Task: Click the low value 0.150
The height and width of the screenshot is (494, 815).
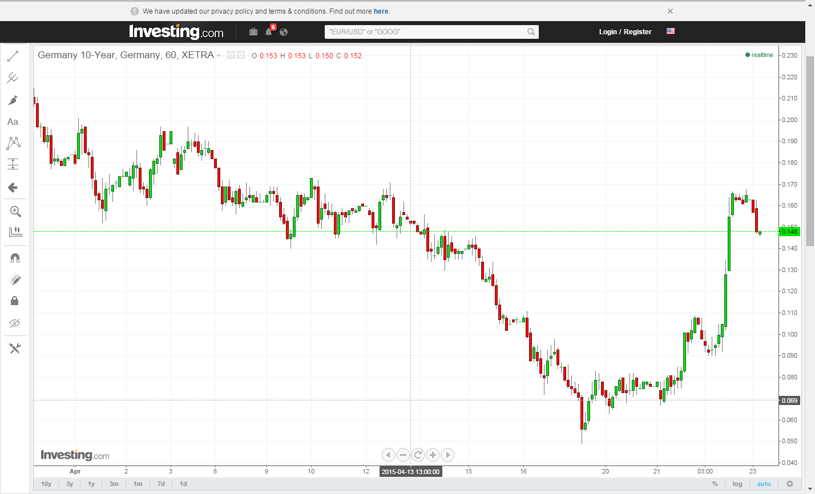Action: click(324, 55)
